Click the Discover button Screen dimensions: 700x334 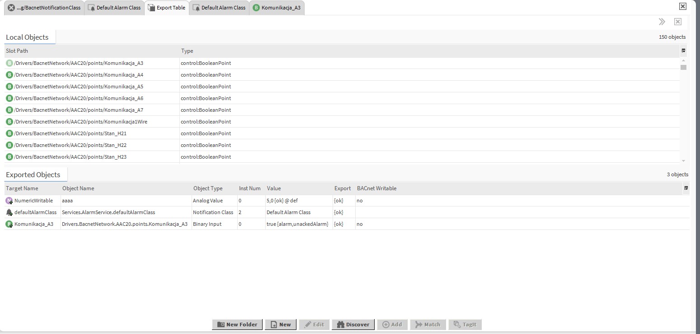pyautogui.click(x=353, y=325)
